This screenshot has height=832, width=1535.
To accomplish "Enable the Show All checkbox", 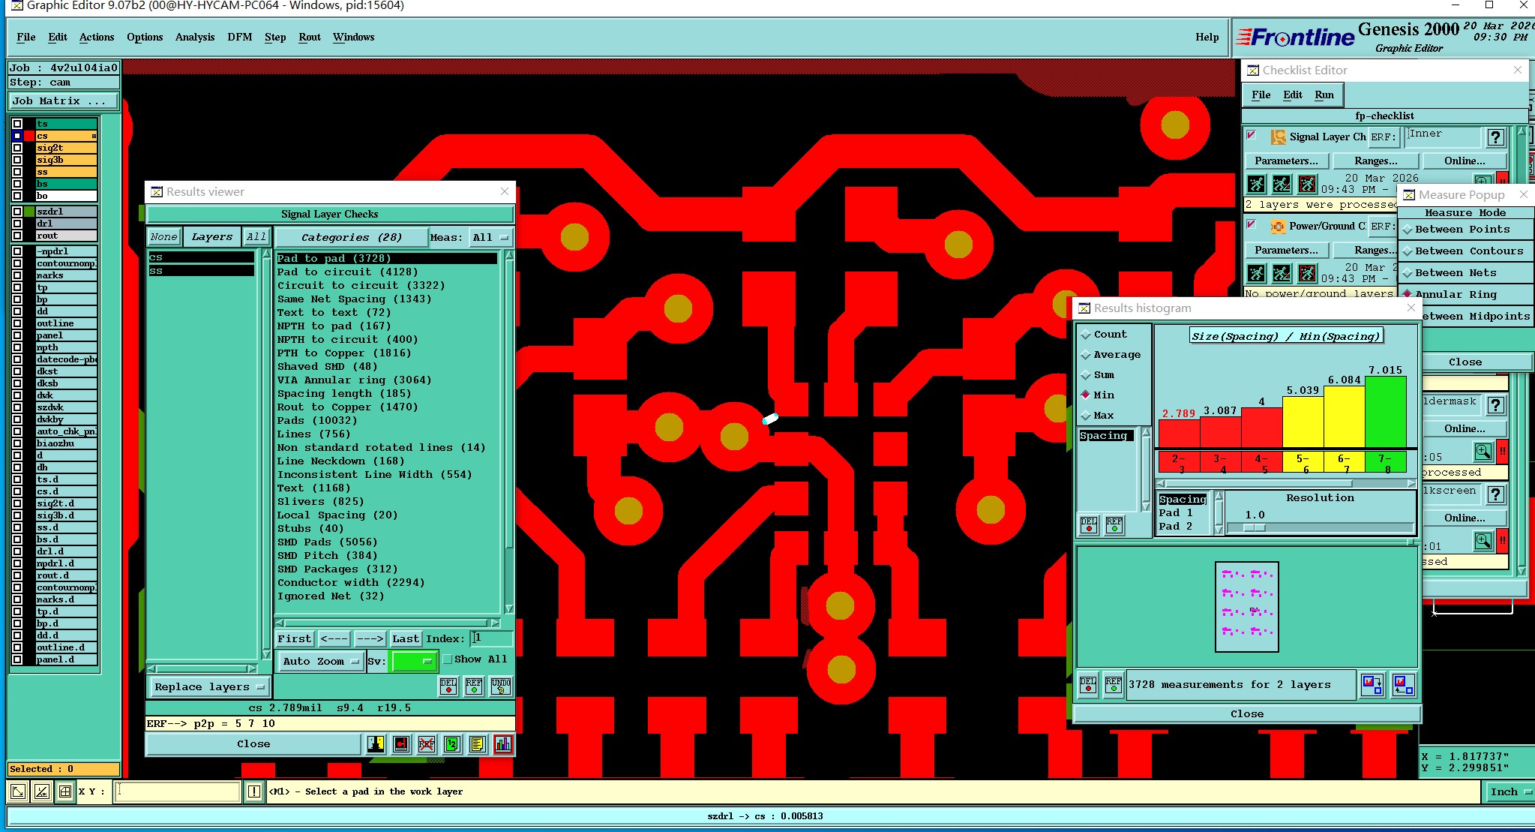I will pyautogui.click(x=448, y=659).
